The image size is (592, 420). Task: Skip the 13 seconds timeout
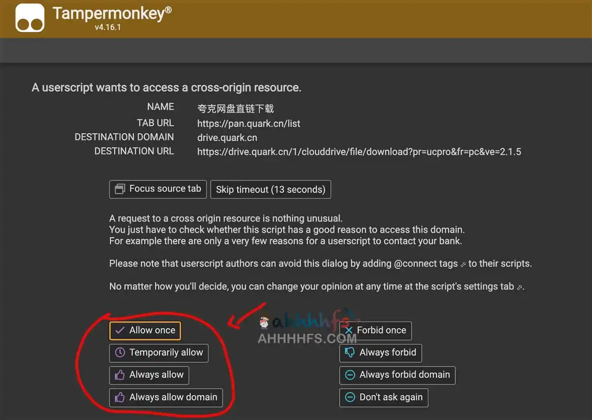click(x=270, y=189)
